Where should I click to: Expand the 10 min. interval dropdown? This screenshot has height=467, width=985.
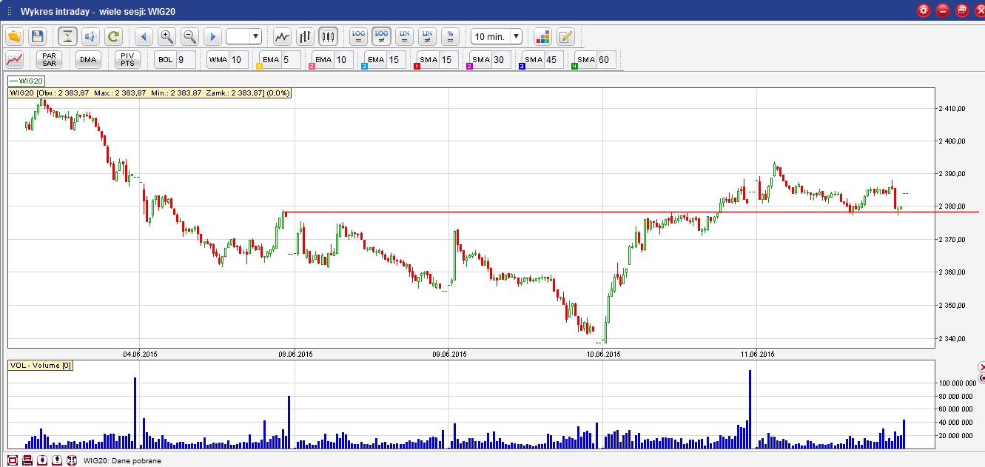[516, 36]
